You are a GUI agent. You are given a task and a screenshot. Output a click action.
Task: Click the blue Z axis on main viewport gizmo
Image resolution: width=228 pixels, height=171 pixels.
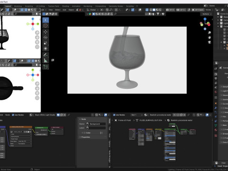pos(205,19)
